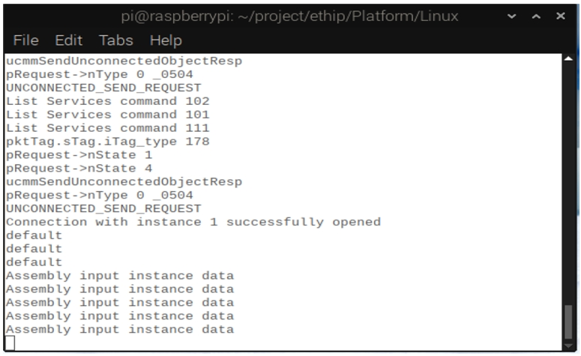The width and height of the screenshot is (581, 356).
Task: Open the Edit menu
Action: (68, 40)
